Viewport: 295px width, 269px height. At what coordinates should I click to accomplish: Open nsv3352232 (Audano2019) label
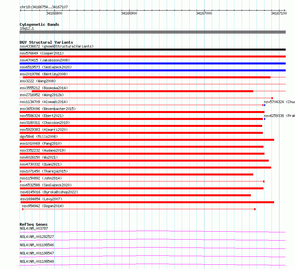[x=43, y=150]
